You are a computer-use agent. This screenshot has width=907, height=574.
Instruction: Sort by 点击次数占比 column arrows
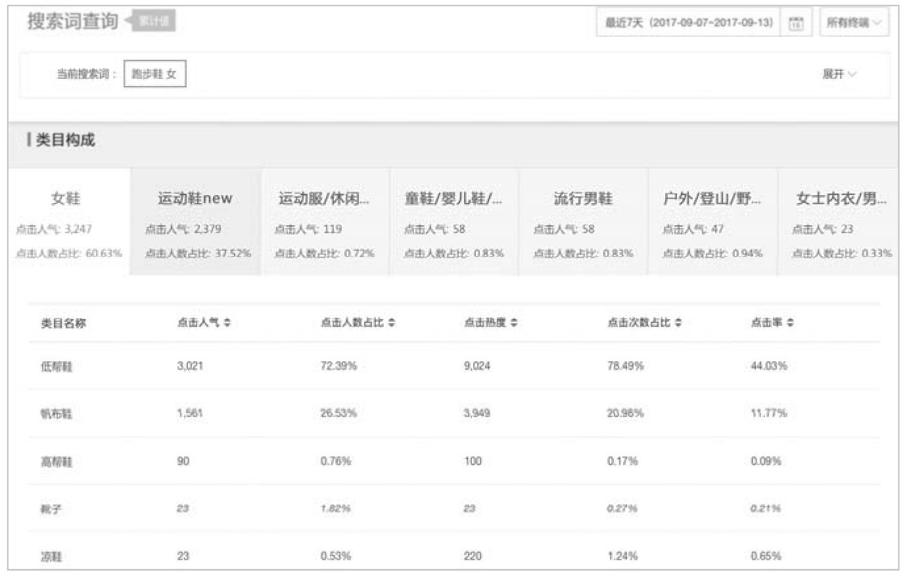678,322
